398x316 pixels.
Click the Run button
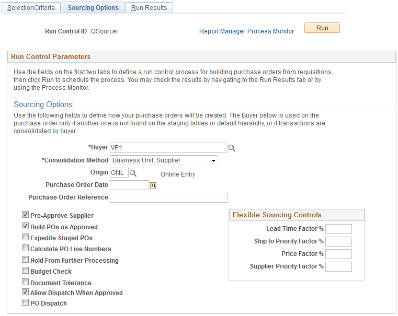click(322, 28)
